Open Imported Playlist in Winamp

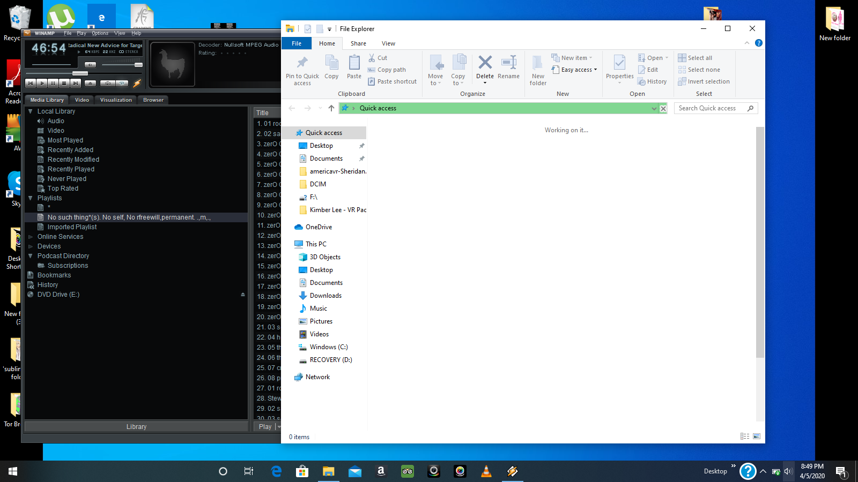[72, 227]
